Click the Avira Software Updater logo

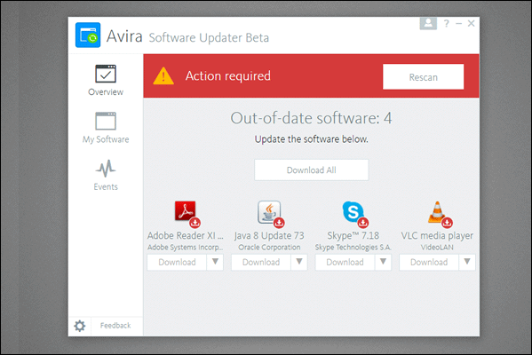tap(88, 35)
